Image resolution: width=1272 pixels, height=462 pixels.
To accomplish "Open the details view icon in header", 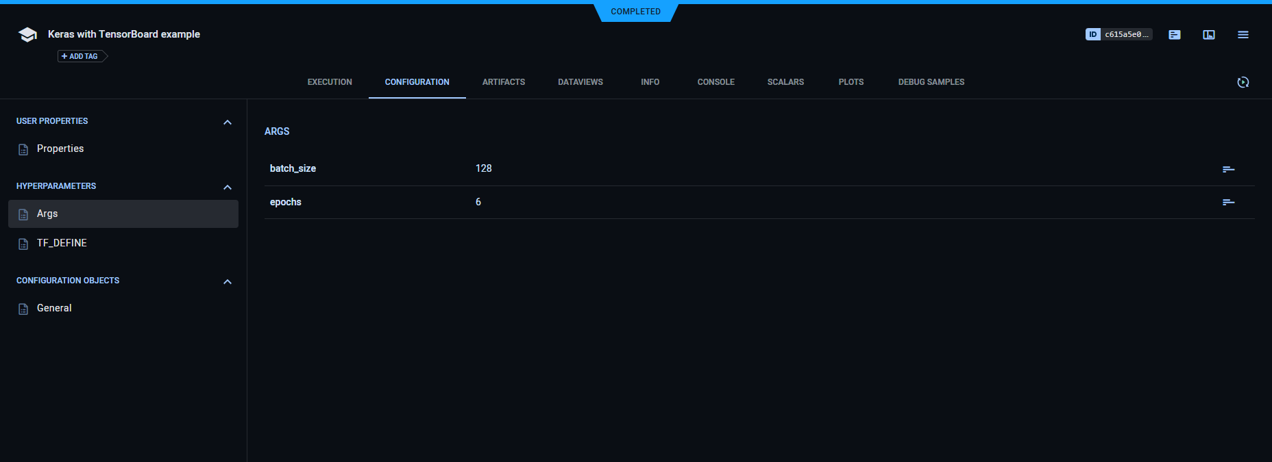I will (x=1175, y=35).
